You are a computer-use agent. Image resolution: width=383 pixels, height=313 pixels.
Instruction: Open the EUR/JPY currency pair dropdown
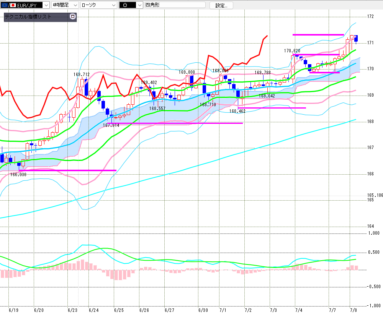point(25,5)
